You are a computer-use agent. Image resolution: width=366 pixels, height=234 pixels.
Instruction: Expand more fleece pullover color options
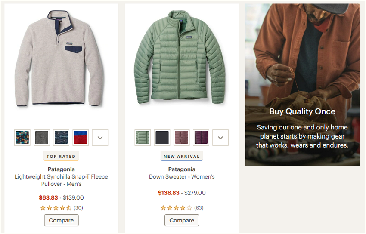100,138
